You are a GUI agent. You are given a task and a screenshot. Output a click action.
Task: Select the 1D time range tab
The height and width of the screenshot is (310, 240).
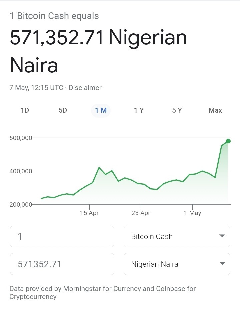[x=25, y=110]
